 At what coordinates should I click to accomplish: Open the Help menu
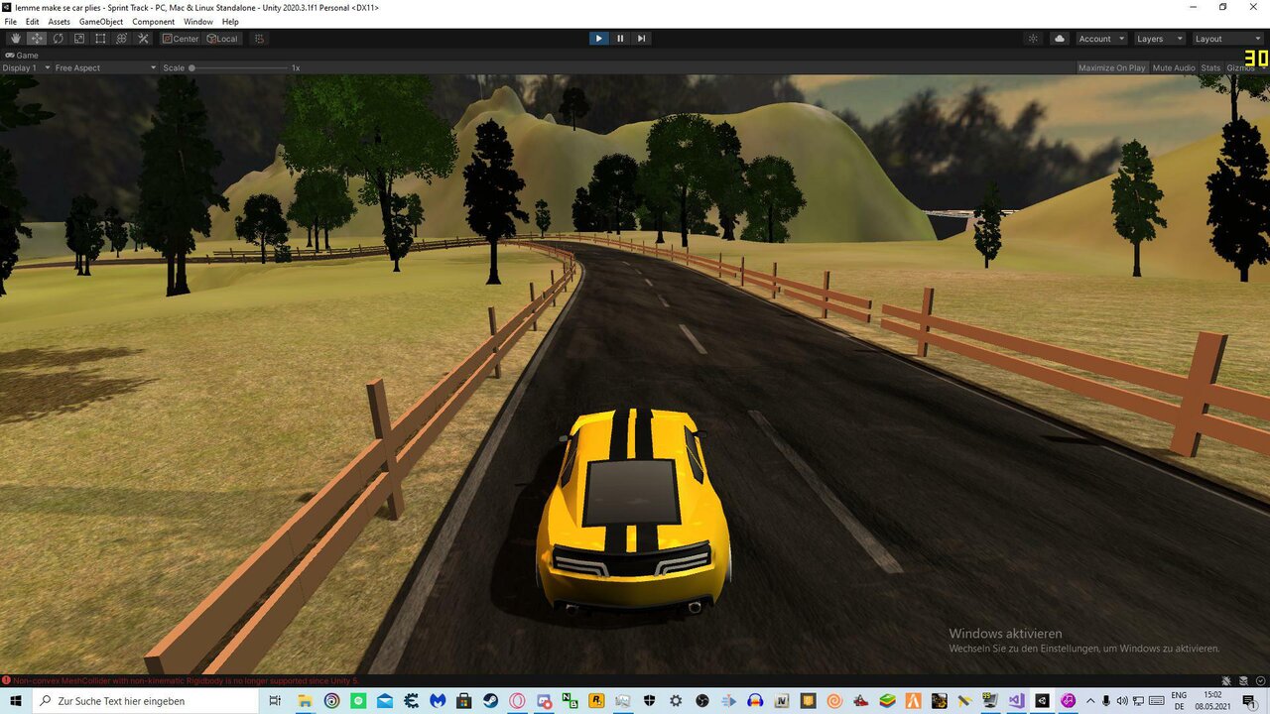[x=230, y=22]
